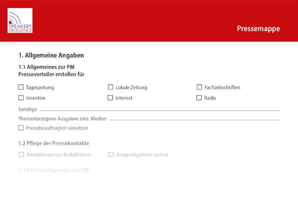Enable the Lokale Zeitung checkbox

click(111, 87)
